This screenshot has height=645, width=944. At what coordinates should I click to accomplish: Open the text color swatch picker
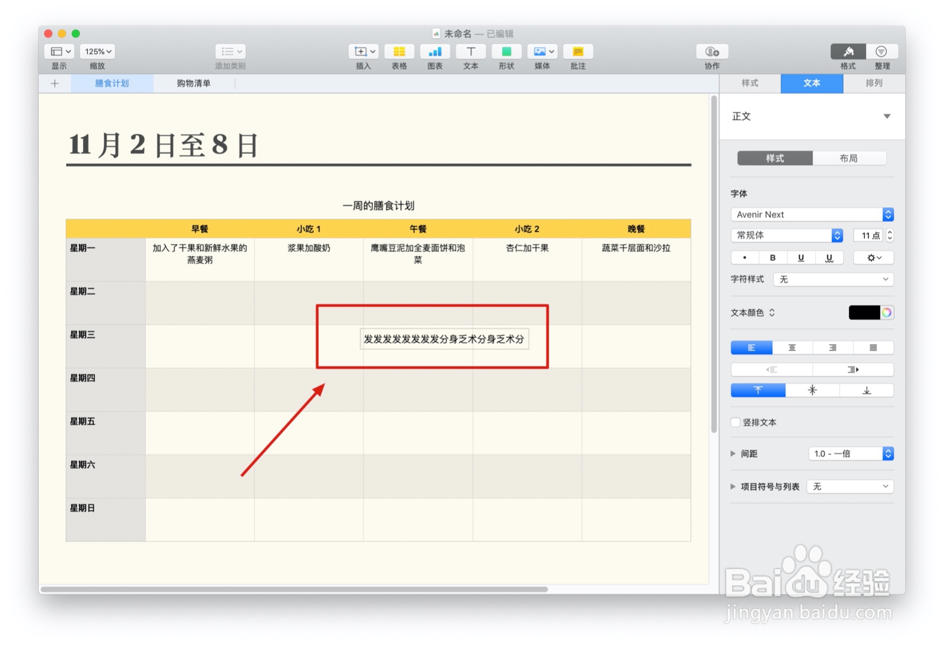pyautogui.click(x=866, y=312)
